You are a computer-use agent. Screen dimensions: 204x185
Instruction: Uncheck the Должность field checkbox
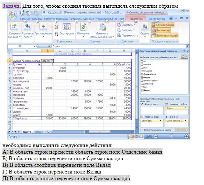click(142, 74)
